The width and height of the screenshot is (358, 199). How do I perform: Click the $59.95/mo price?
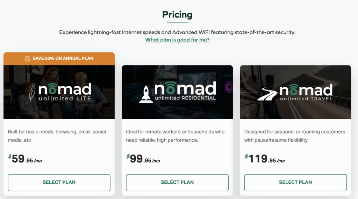[x=25, y=159]
